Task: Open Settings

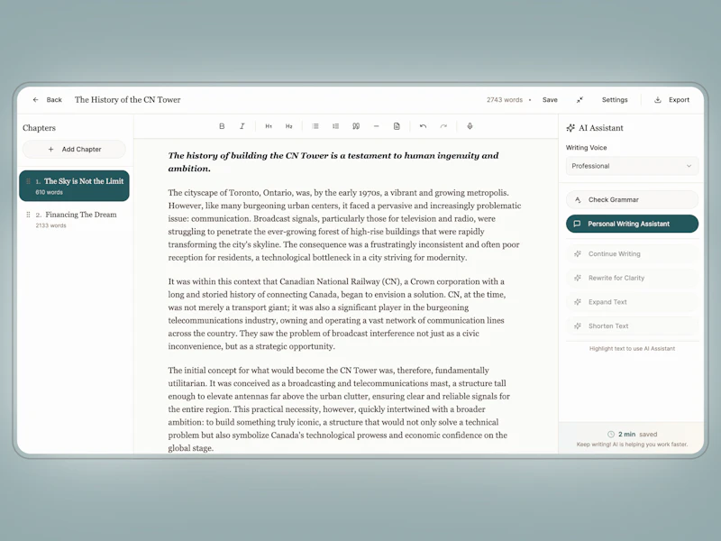Action: pos(615,100)
